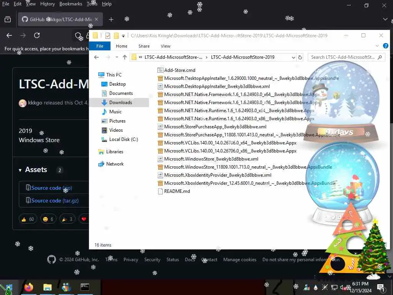Open a new Firefox tab
The height and width of the screenshot is (295, 393).
[111, 19]
